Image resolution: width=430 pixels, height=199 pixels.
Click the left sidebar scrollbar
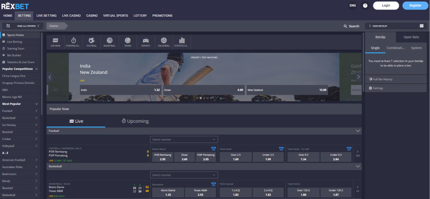coord(41,74)
